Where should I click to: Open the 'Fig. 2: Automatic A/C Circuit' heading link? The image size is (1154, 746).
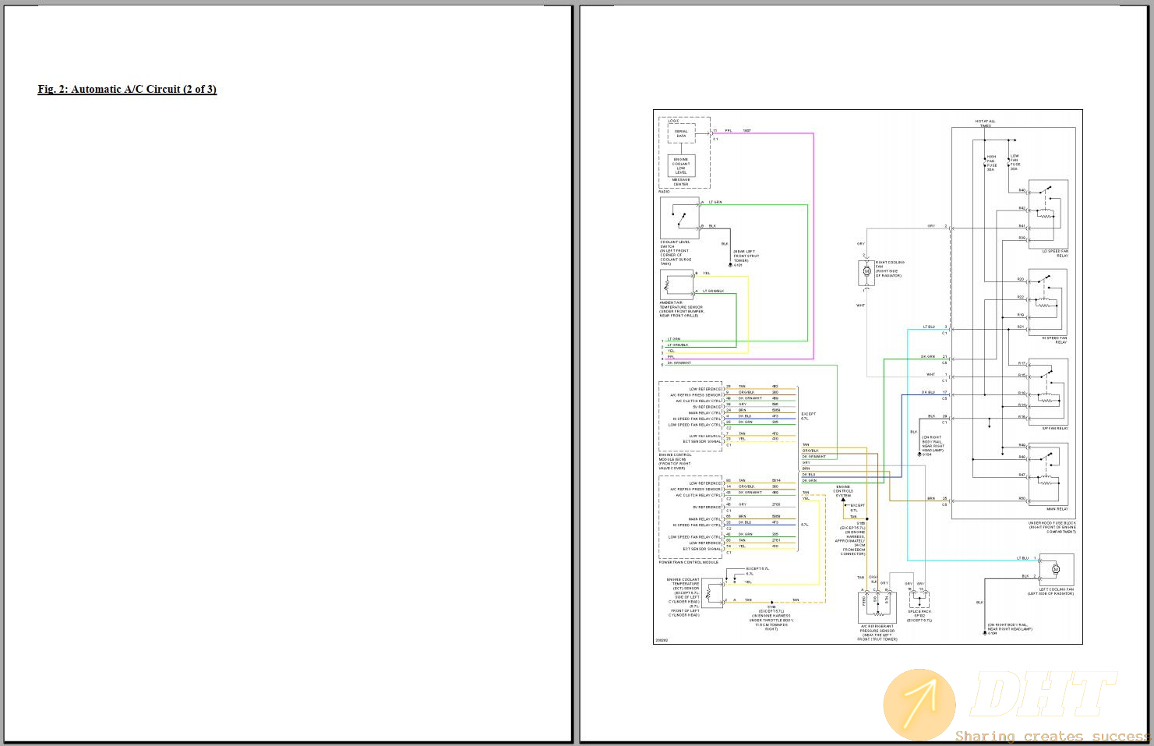[x=127, y=89]
